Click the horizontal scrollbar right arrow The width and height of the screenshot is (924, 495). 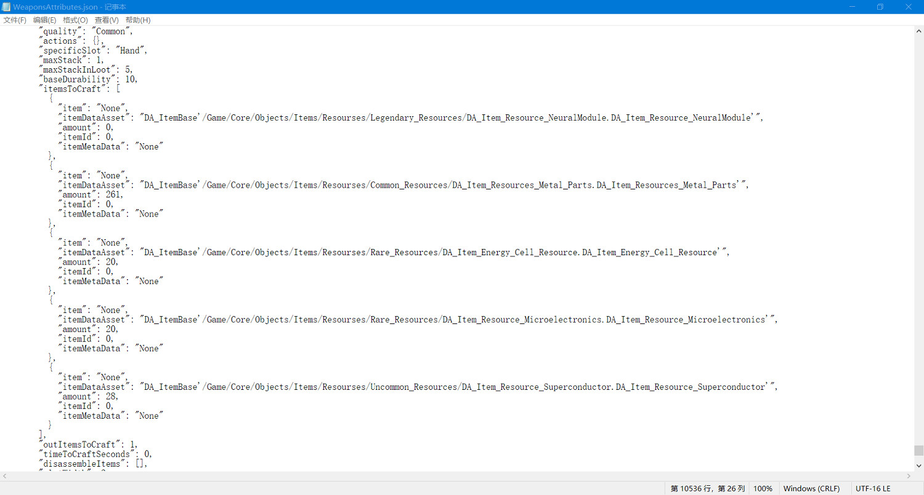point(909,476)
